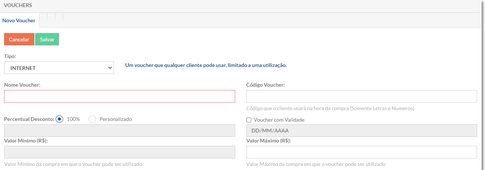485x170 pixels.
Task: Click the 'Voucher com Validade' label text
Action: tap(279, 120)
